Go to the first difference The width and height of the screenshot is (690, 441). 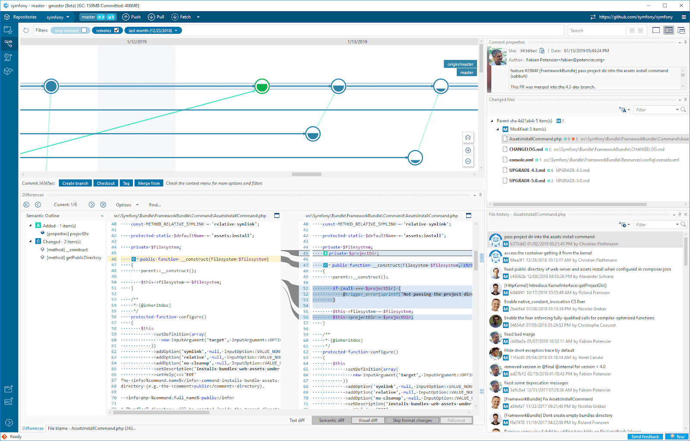[26, 205]
